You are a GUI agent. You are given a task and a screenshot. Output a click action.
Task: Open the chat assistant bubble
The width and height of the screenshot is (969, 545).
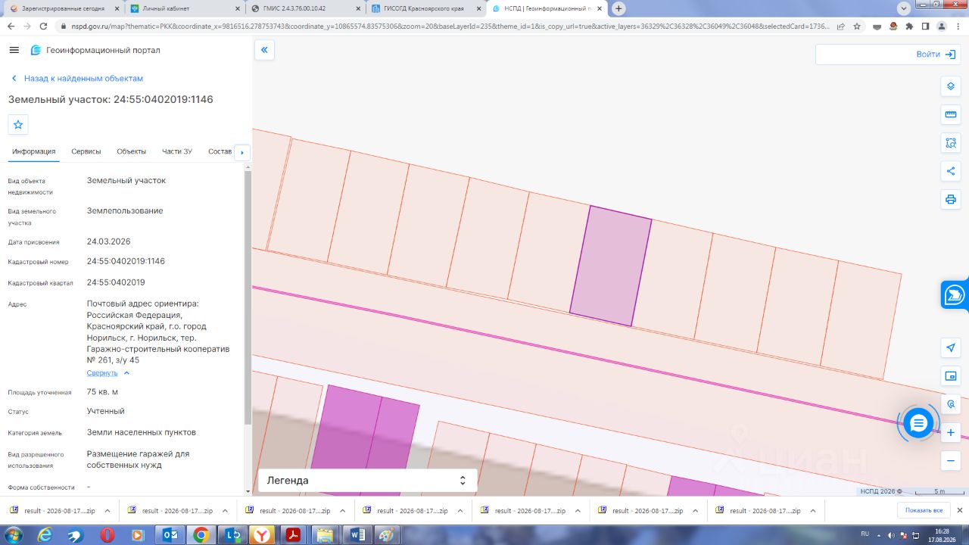(x=918, y=423)
